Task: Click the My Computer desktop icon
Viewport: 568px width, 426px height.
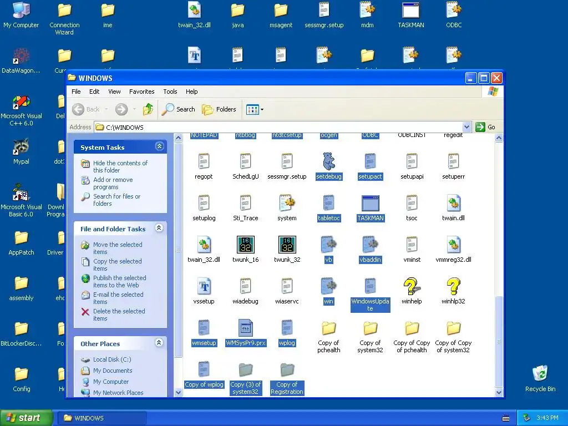Action: coord(21,15)
